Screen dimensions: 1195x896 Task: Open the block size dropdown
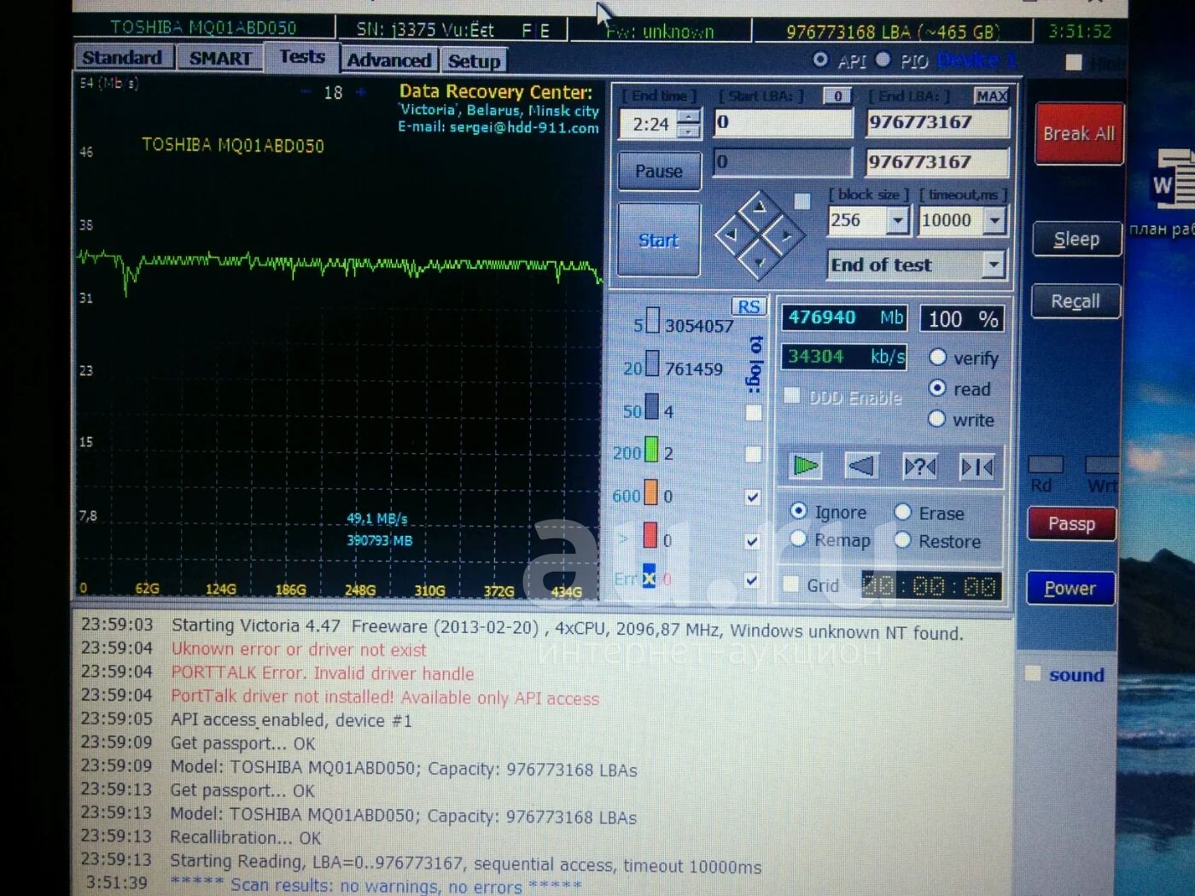[897, 221]
